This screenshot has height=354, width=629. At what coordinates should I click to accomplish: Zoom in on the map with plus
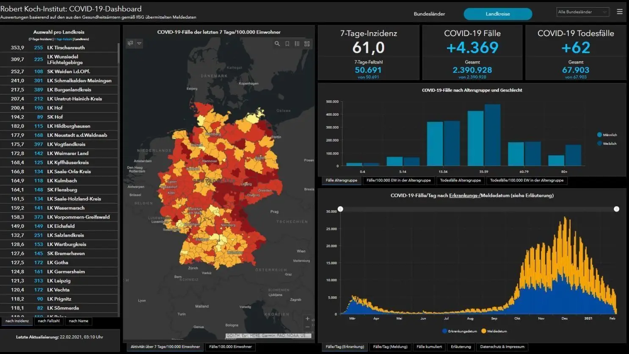[307, 318]
